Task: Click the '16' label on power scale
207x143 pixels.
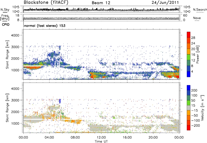Action: tap(193, 55)
